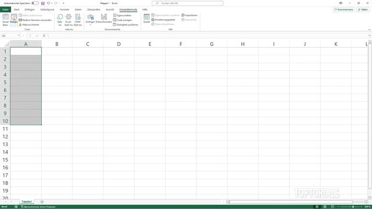The width and height of the screenshot is (372, 209).
Task: Toggle Relative Verweise verwenden
Action: coord(35,20)
